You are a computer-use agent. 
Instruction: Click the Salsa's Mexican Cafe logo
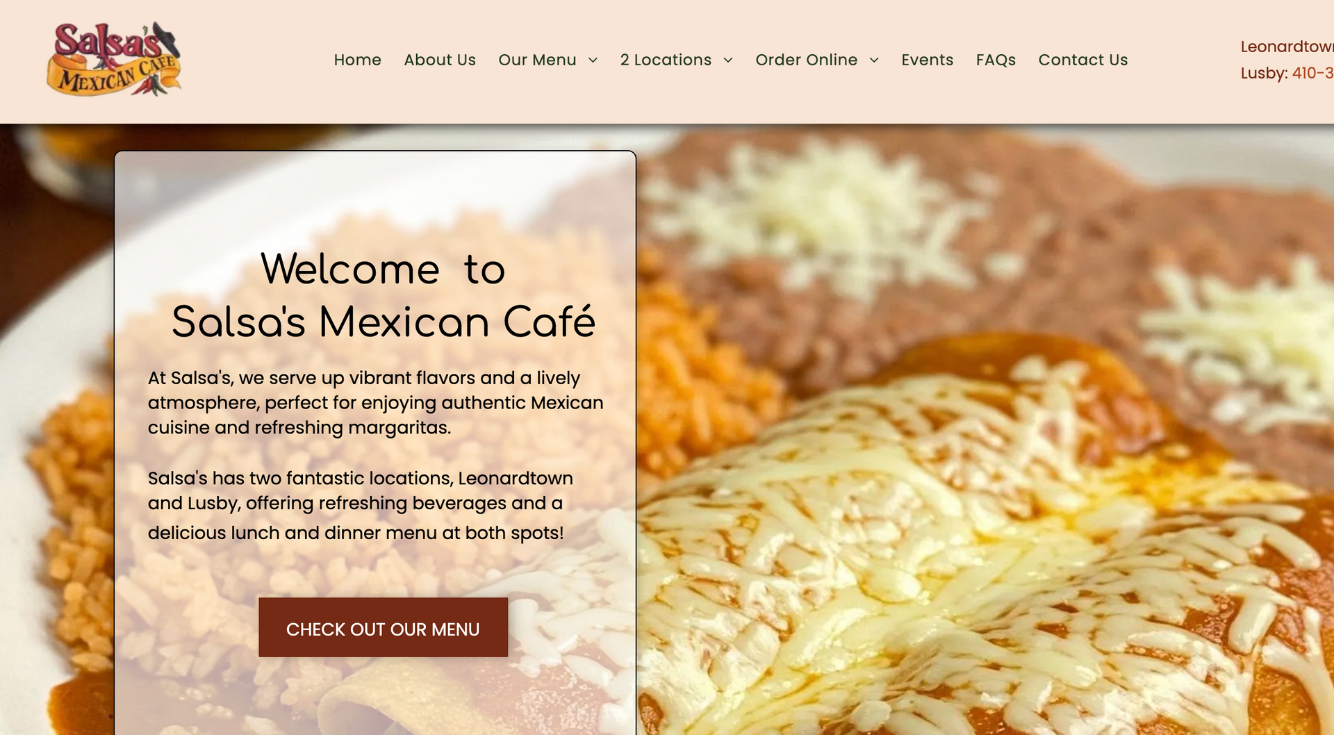point(114,59)
